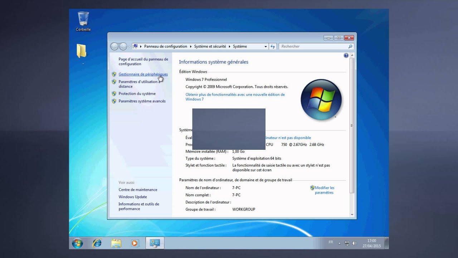Select Panneau de configuration breadcrumb

pos(166,46)
